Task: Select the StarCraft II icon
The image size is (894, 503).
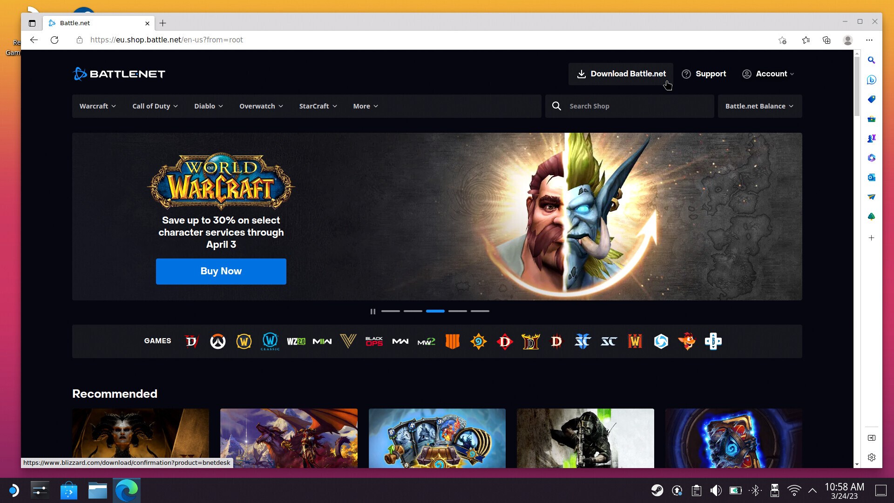Action: [x=582, y=341]
